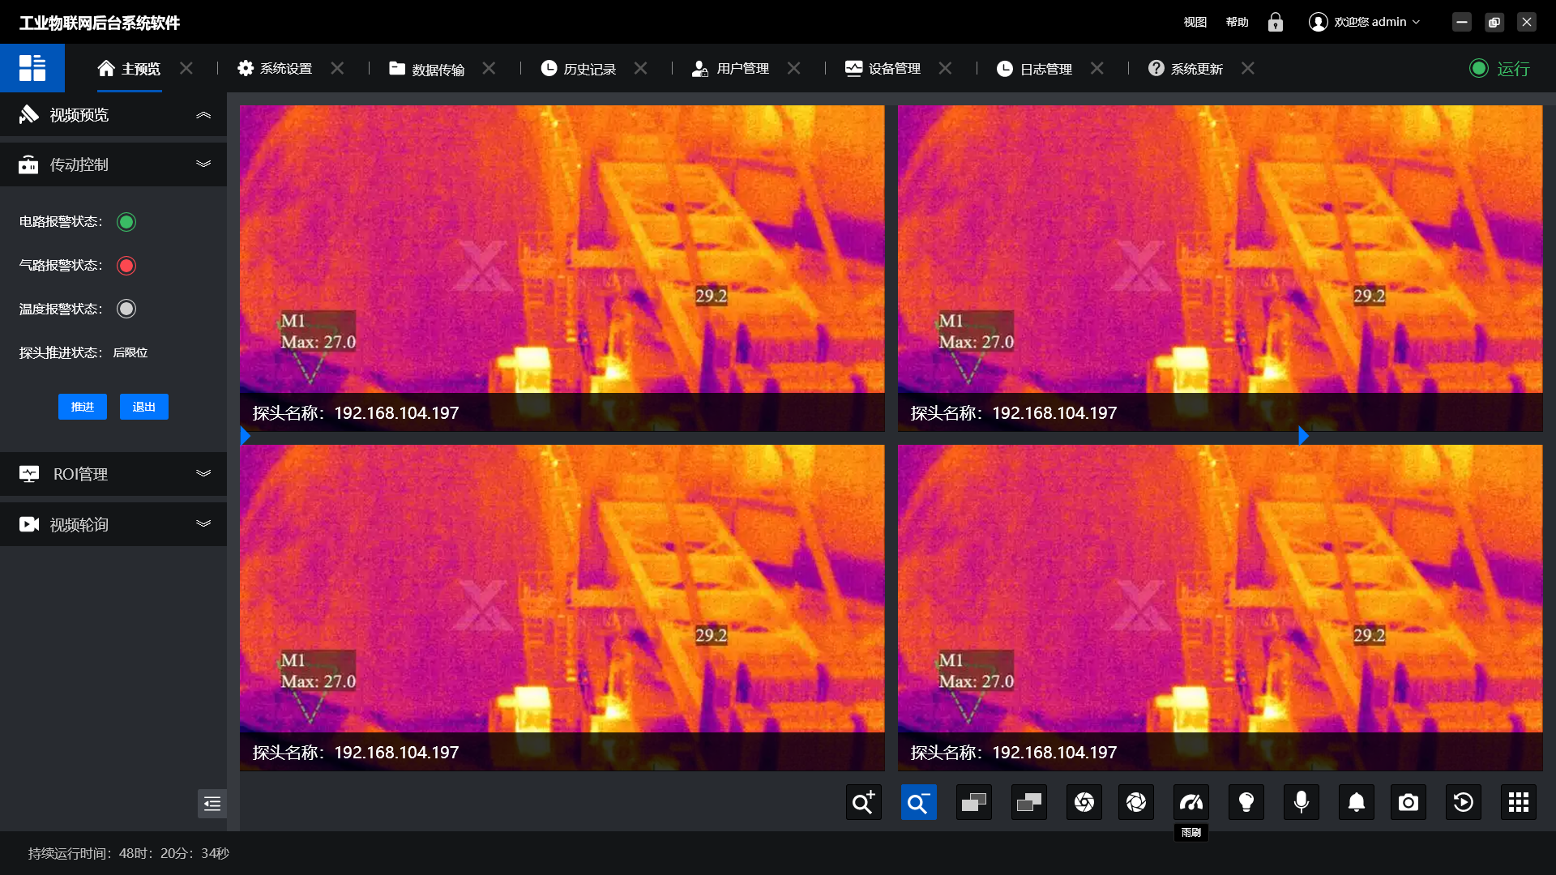Expand the ROI管理 section
1556x875 pixels.
(203, 474)
